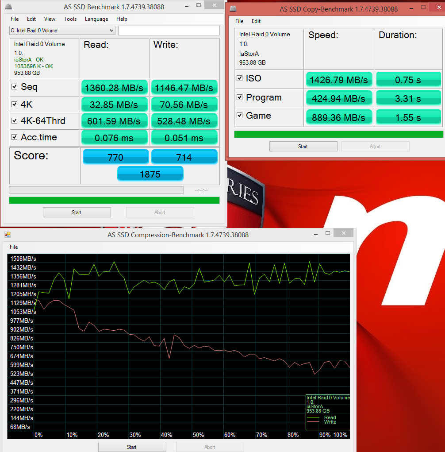
Task: Click the iaStorA - OK driver status
Action: pos(29,59)
